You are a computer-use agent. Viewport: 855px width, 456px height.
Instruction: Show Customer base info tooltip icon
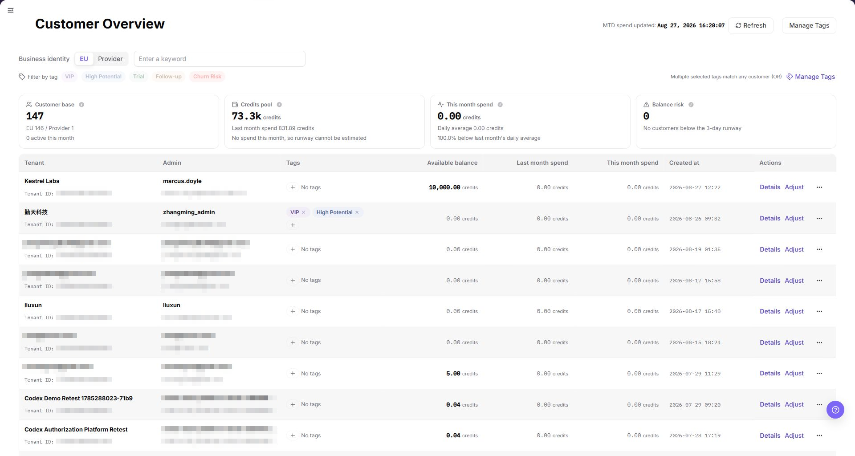click(81, 105)
